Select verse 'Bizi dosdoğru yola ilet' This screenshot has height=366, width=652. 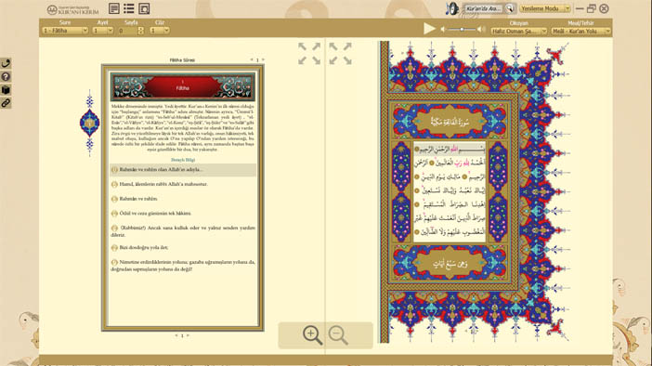pos(183,247)
